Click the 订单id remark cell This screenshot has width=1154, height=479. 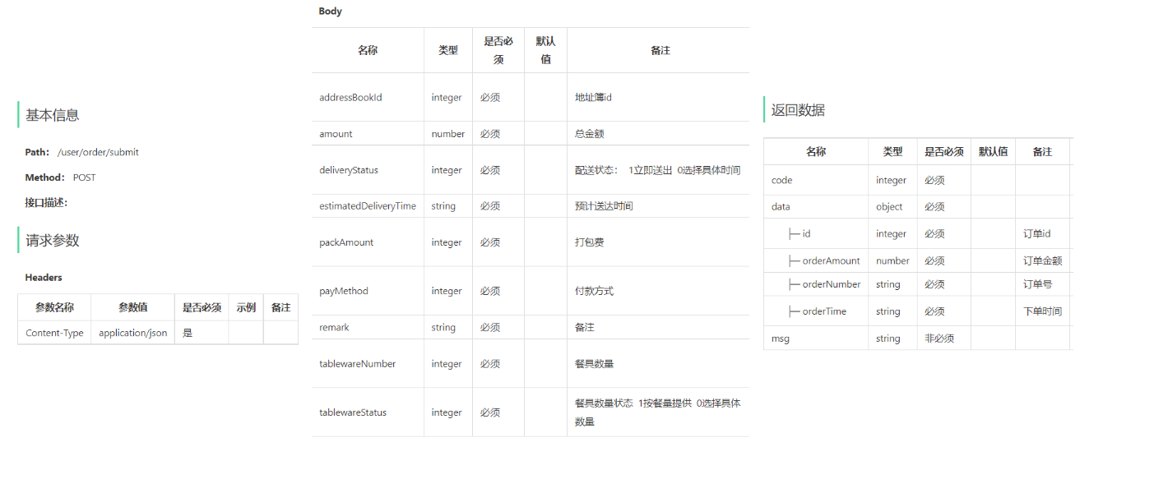point(1043,234)
